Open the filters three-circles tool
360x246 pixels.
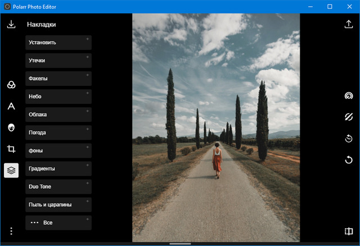coord(11,85)
